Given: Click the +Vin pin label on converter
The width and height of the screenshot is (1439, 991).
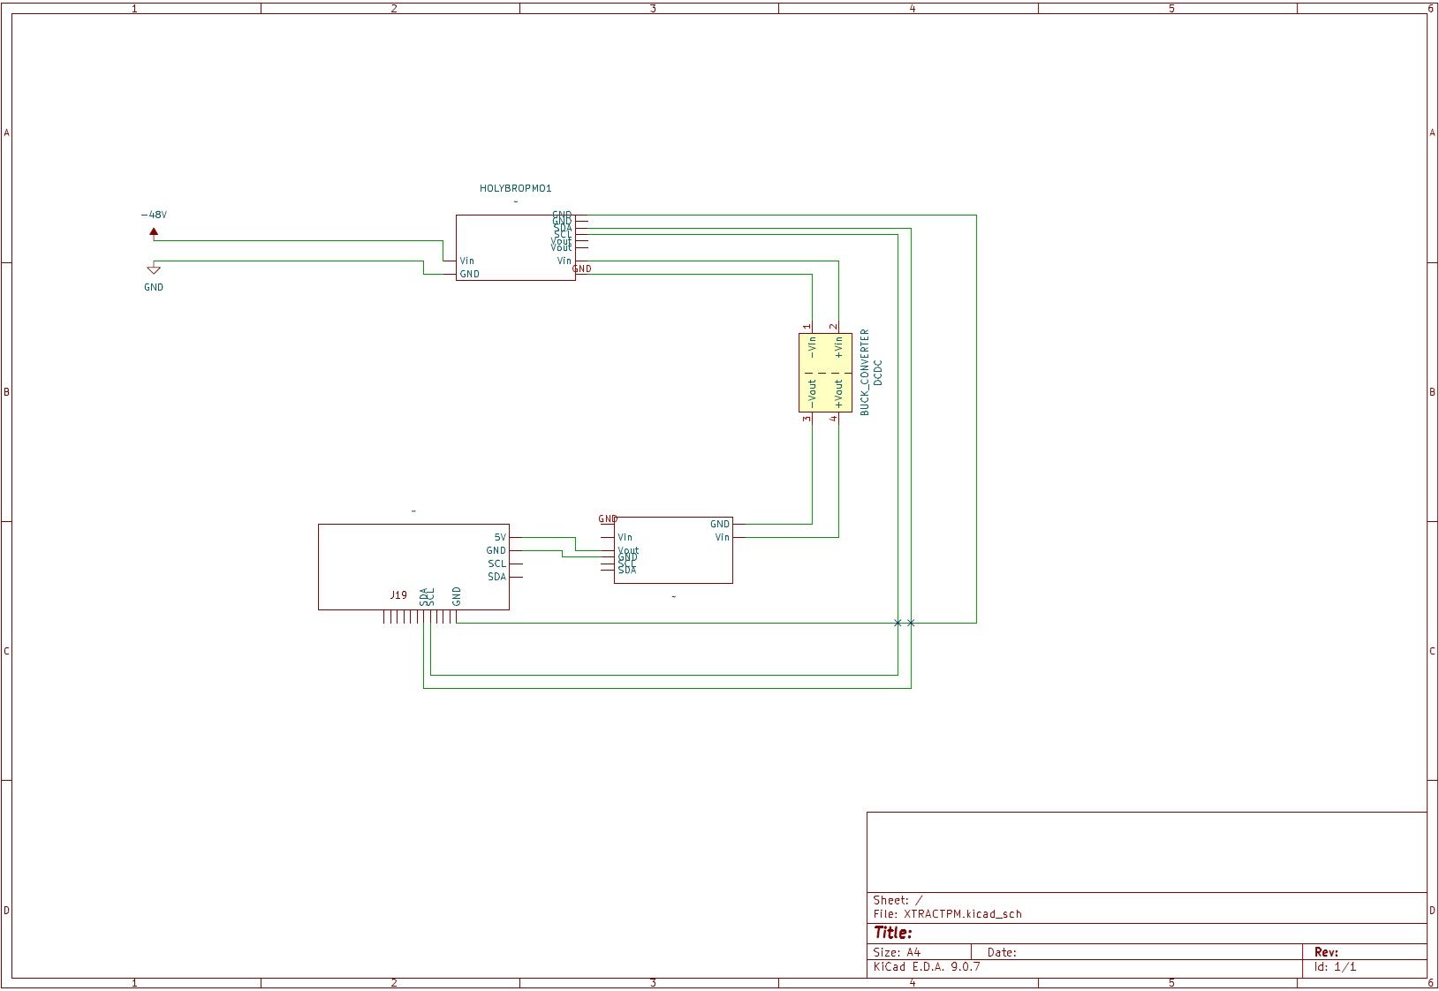Looking at the screenshot, I should click(x=838, y=348).
